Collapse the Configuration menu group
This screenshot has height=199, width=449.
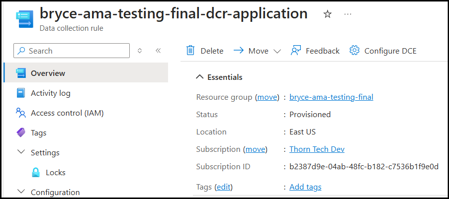21,192
